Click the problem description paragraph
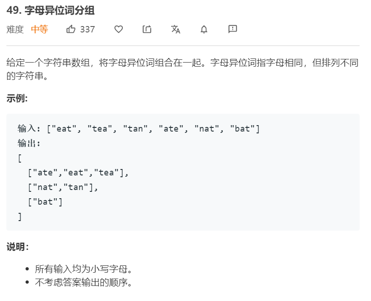The height and width of the screenshot is (301, 371). (x=183, y=69)
